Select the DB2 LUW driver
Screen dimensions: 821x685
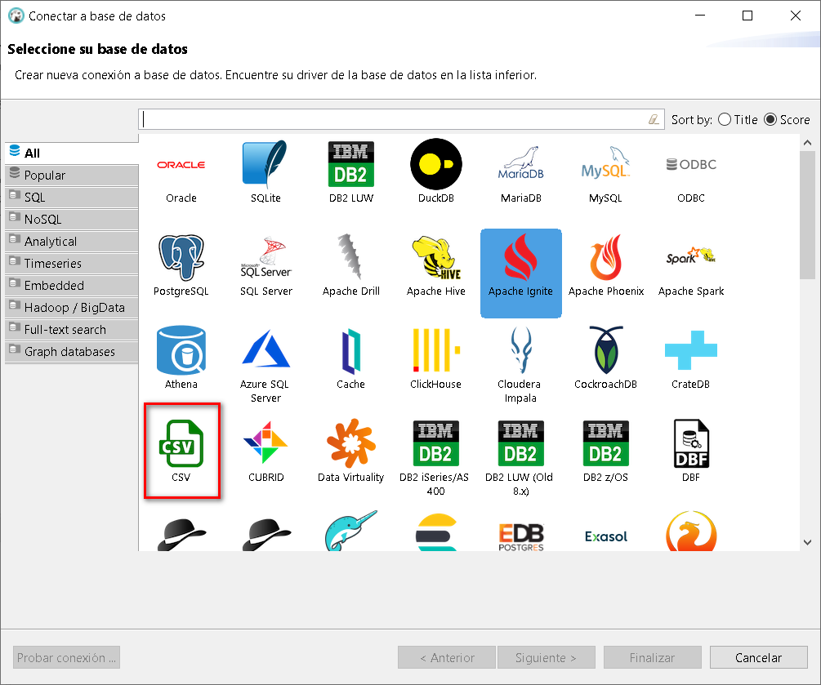pos(350,171)
